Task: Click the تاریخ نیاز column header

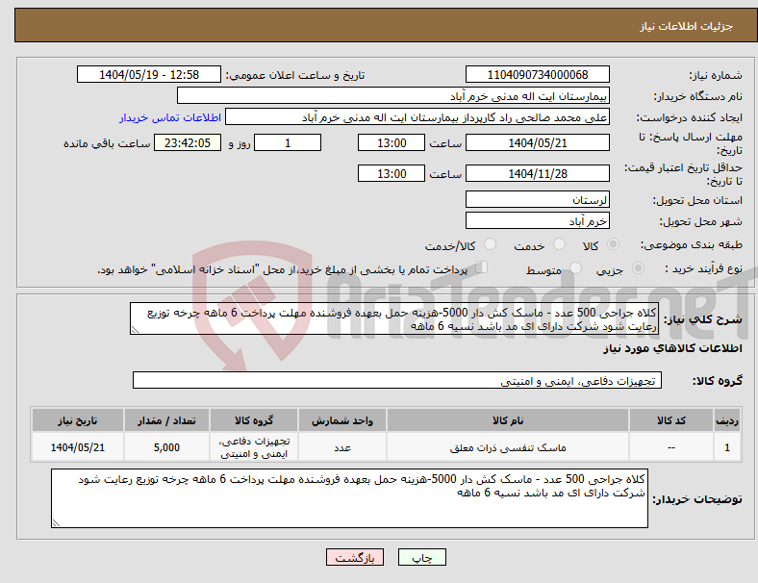Action: pyautogui.click(x=77, y=420)
